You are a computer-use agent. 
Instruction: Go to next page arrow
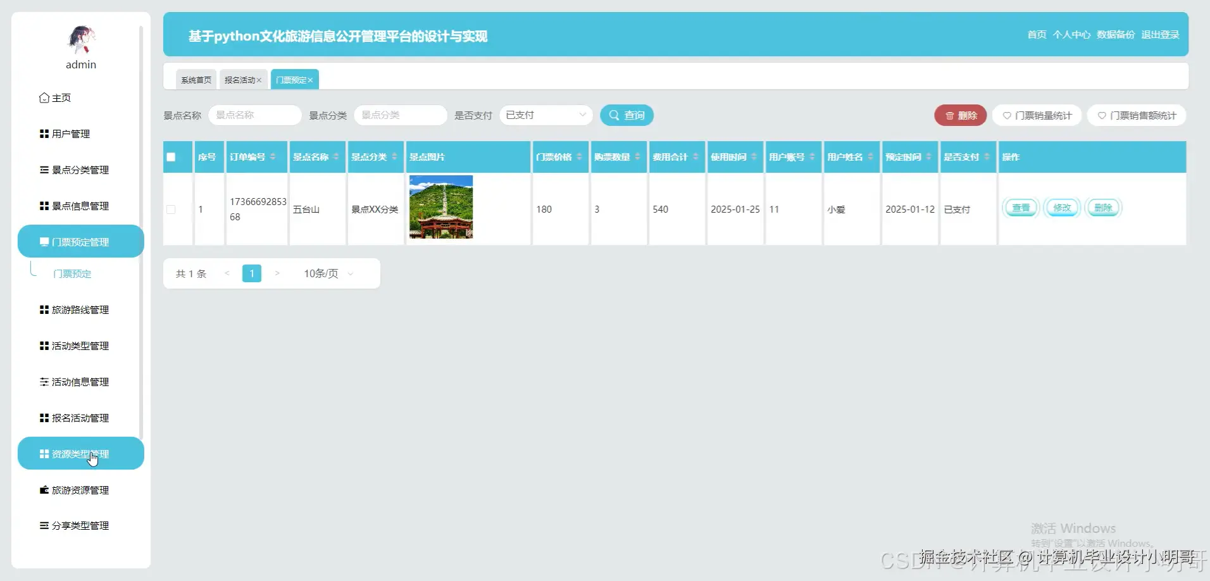click(x=277, y=273)
